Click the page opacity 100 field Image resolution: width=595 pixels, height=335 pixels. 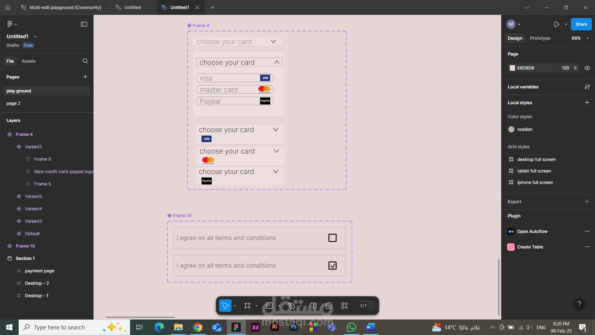click(x=565, y=68)
